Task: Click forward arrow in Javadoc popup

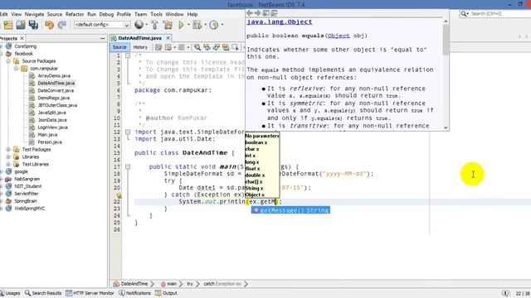Action: (258, 13)
